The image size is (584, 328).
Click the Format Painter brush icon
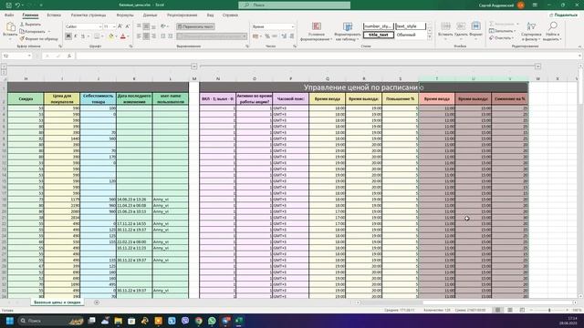click(22, 38)
